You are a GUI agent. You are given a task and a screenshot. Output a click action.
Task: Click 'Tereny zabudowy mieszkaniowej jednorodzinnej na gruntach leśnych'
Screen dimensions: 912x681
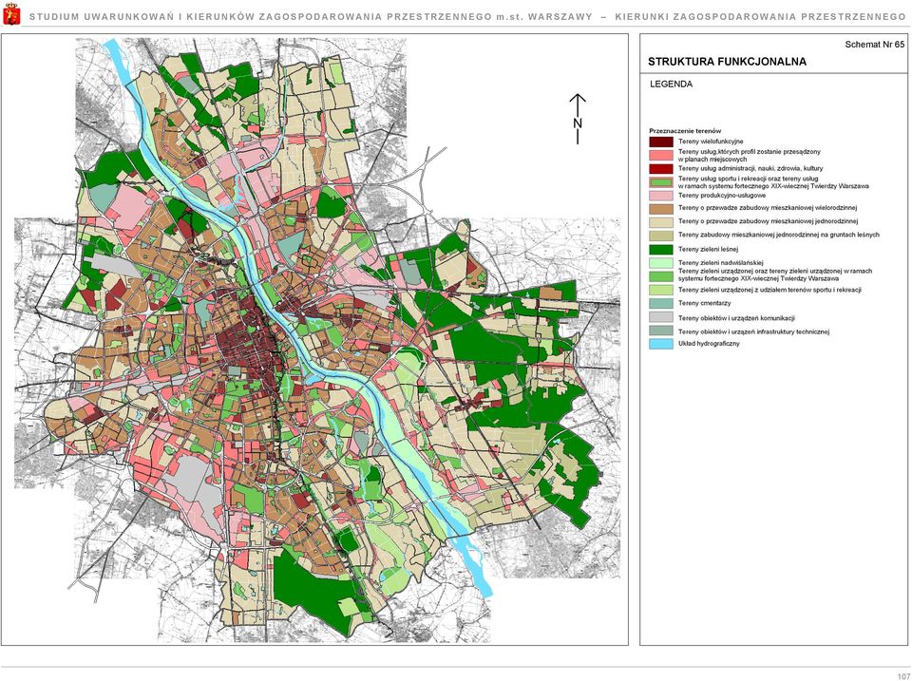coord(778,235)
